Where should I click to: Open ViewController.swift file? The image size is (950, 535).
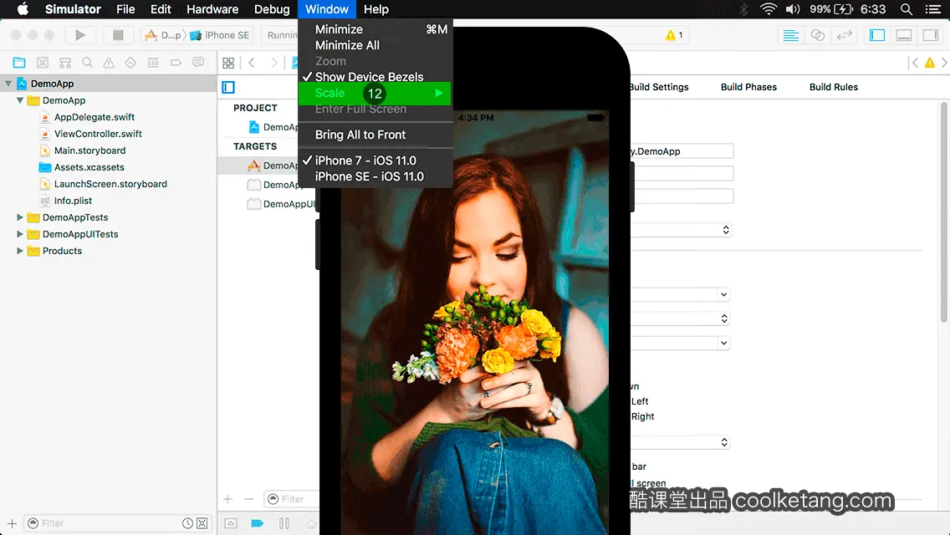tap(98, 133)
